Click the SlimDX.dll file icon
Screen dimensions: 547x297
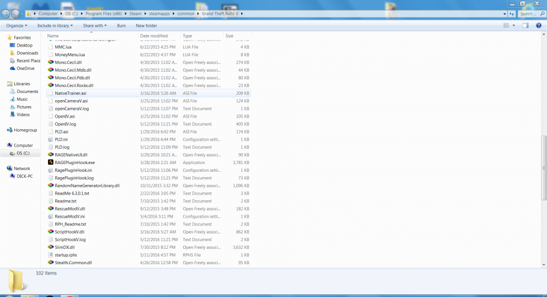pyautogui.click(x=50, y=247)
